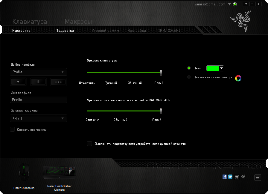This screenshot has width=268, height=194.
Task: Open the ПРИЛОЖЕНИ sub-tab
Action: pyautogui.click(x=168, y=31)
